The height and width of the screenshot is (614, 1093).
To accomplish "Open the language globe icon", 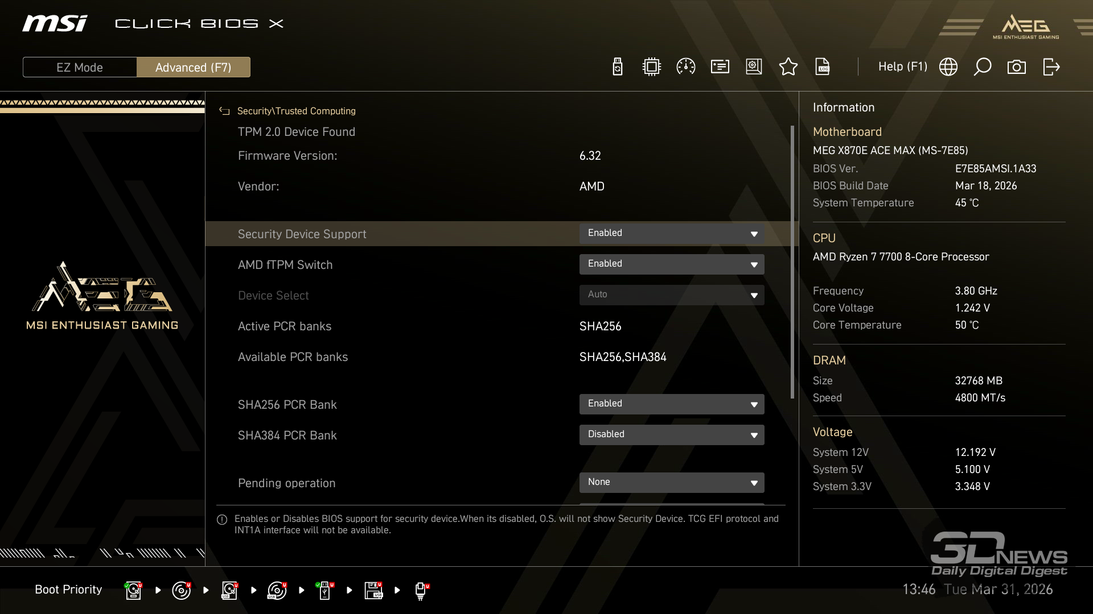I will (948, 67).
